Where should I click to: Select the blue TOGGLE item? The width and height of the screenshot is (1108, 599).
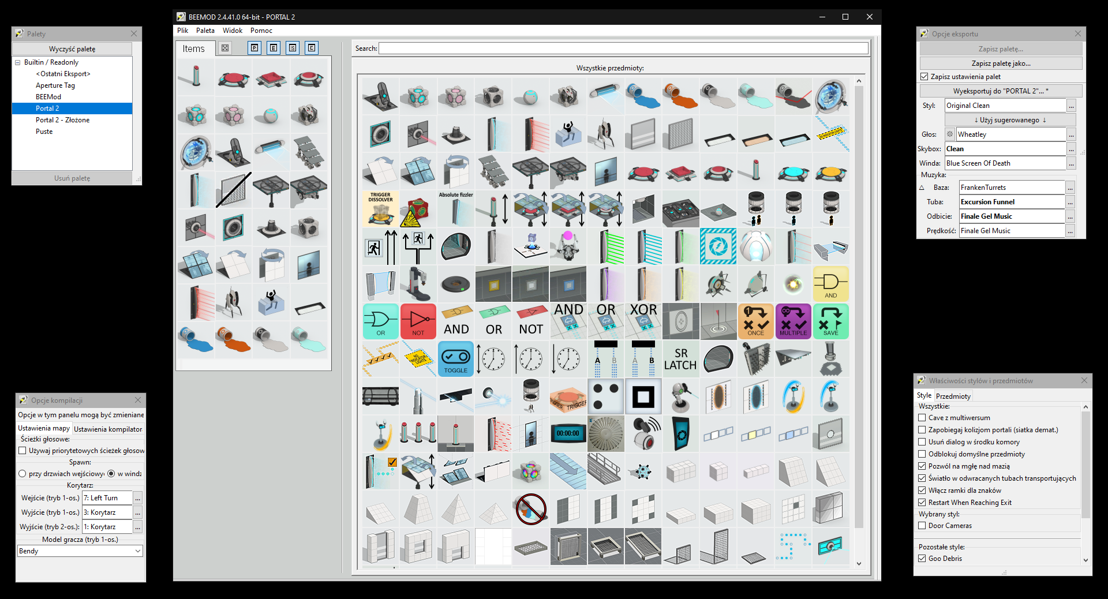(455, 359)
